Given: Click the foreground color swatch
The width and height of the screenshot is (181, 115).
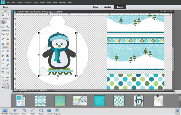Looking at the screenshot, I should 5,85.
